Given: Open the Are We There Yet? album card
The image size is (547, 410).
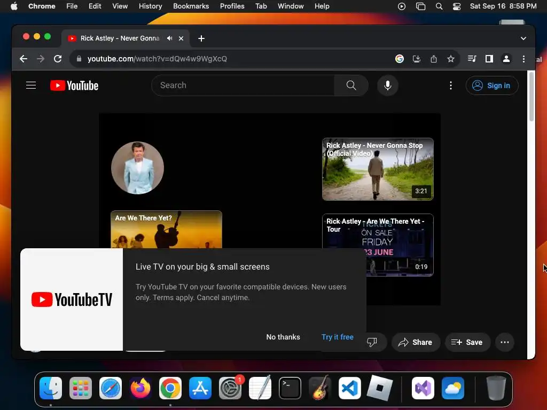Looking at the screenshot, I should click(x=167, y=230).
